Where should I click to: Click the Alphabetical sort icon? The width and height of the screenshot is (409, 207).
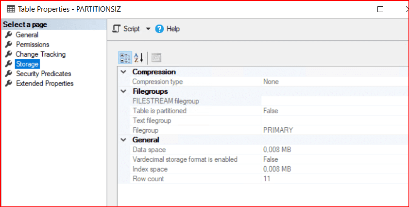point(138,58)
